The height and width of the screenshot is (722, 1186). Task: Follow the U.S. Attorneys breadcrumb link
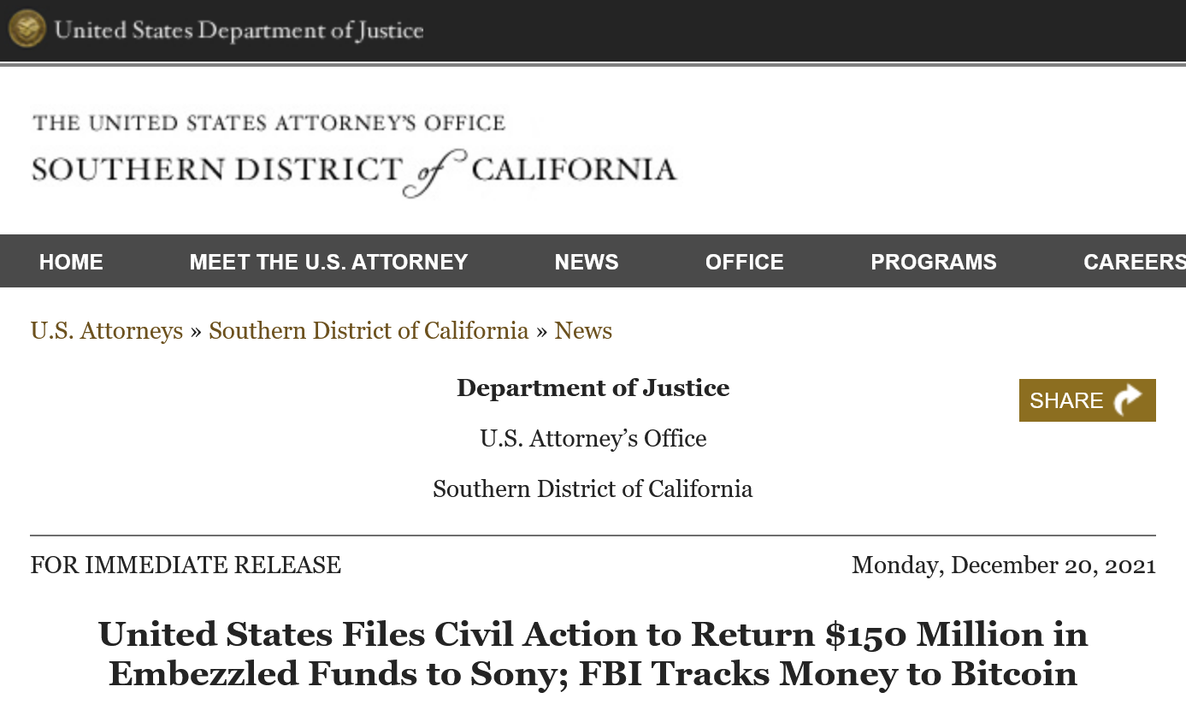click(107, 331)
